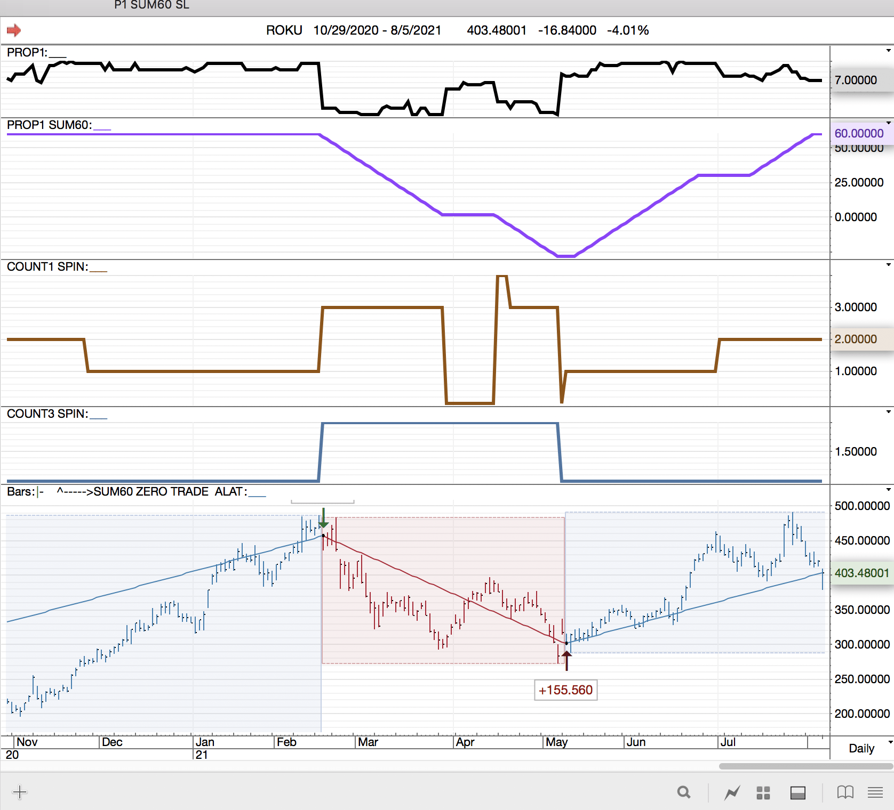The width and height of the screenshot is (894, 810).
Task: Click the ROKU ticker symbol in the header
Action: 284,30
